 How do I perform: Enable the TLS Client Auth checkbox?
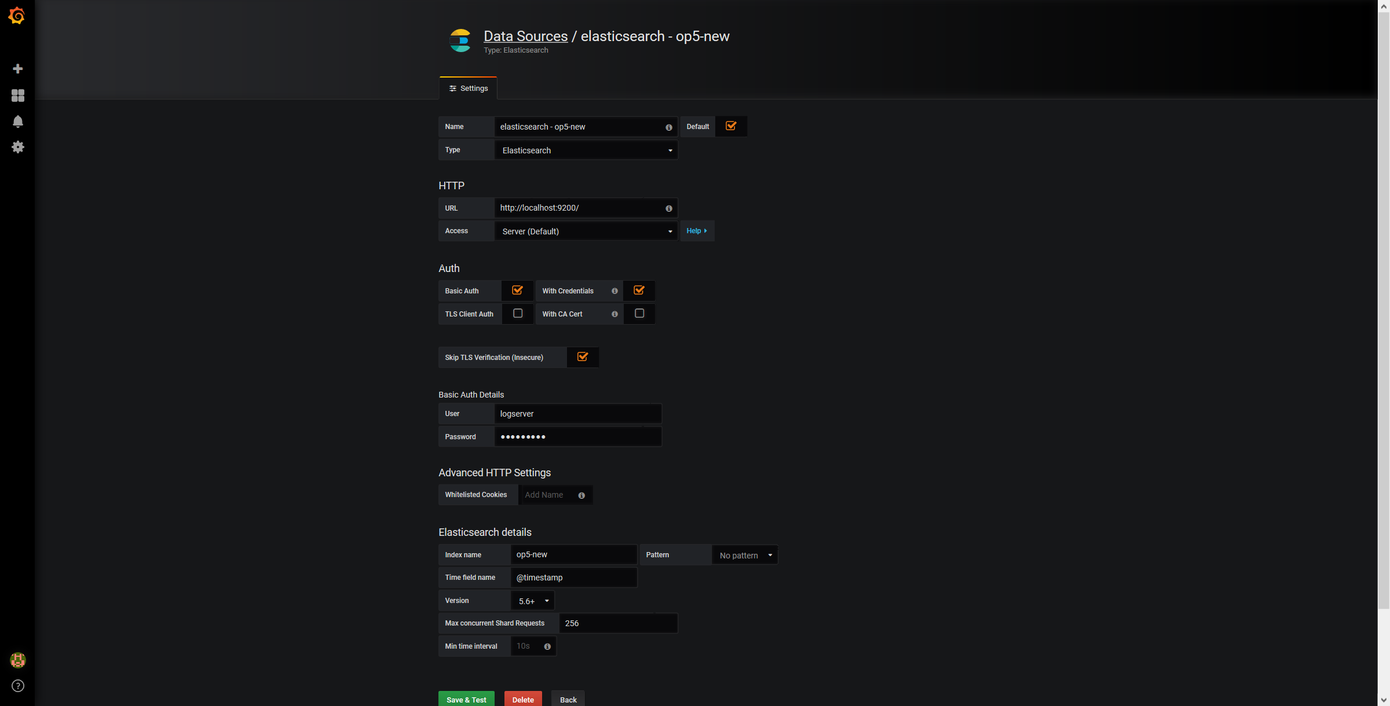(518, 314)
